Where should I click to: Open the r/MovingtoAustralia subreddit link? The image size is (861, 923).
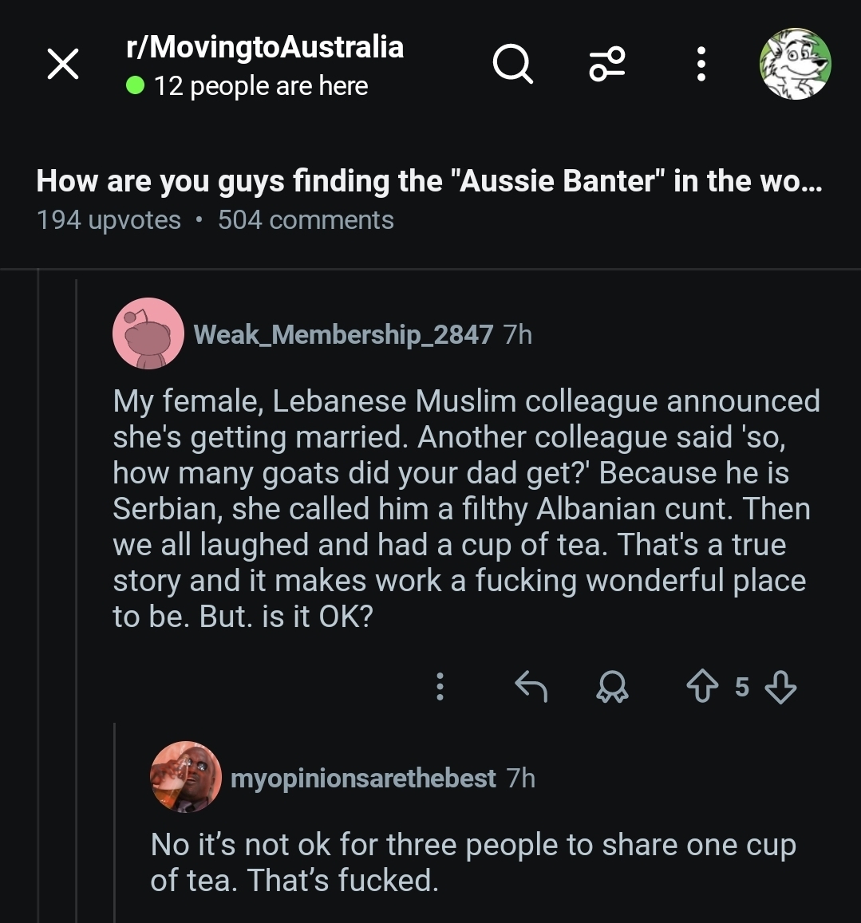pyautogui.click(x=265, y=47)
